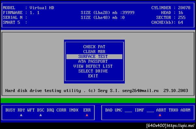Click the Lba28 size value 39999
This screenshot has width=196, height=129.
(x=128, y=13)
